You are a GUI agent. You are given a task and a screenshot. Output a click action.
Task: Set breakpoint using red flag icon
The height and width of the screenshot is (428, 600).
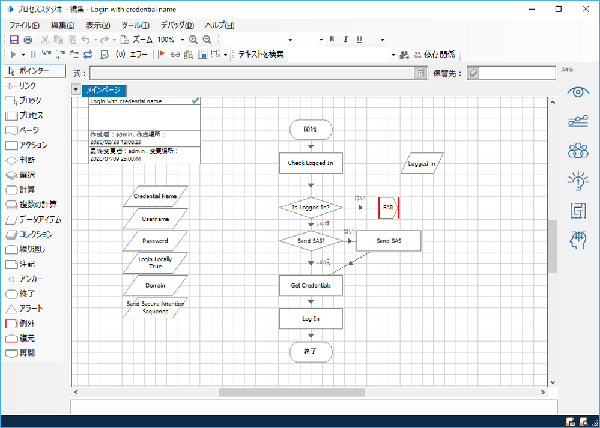pyautogui.click(x=162, y=54)
